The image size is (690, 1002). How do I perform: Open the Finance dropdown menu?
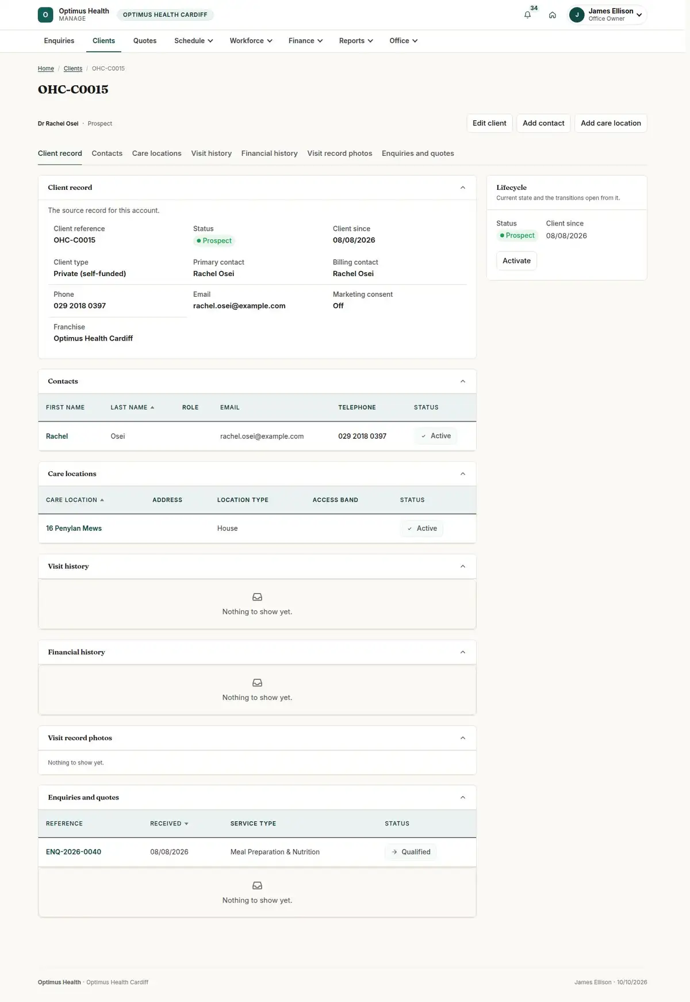[x=305, y=41]
